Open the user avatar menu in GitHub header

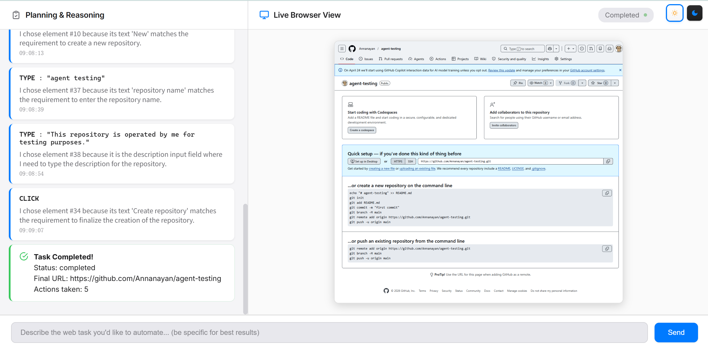pos(619,49)
